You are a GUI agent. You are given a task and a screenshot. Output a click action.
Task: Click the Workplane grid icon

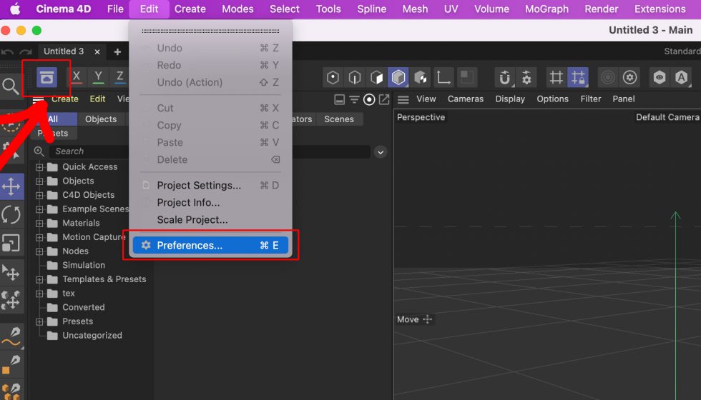click(x=557, y=78)
